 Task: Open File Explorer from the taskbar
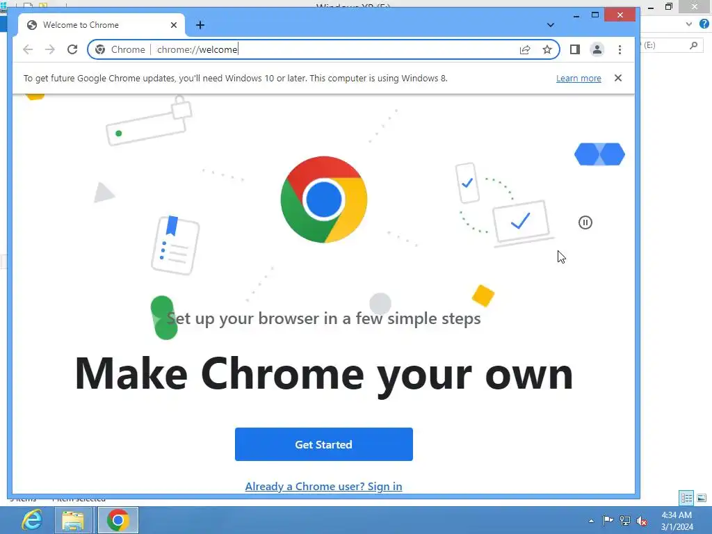tap(72, 520)
